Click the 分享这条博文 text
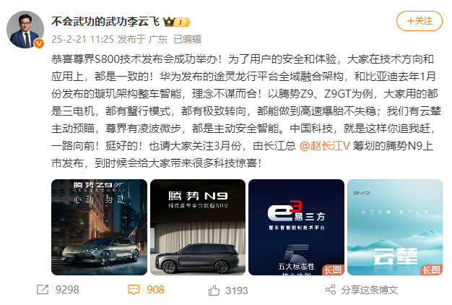The height and width of the screenshot is (305, 452). 370,290
